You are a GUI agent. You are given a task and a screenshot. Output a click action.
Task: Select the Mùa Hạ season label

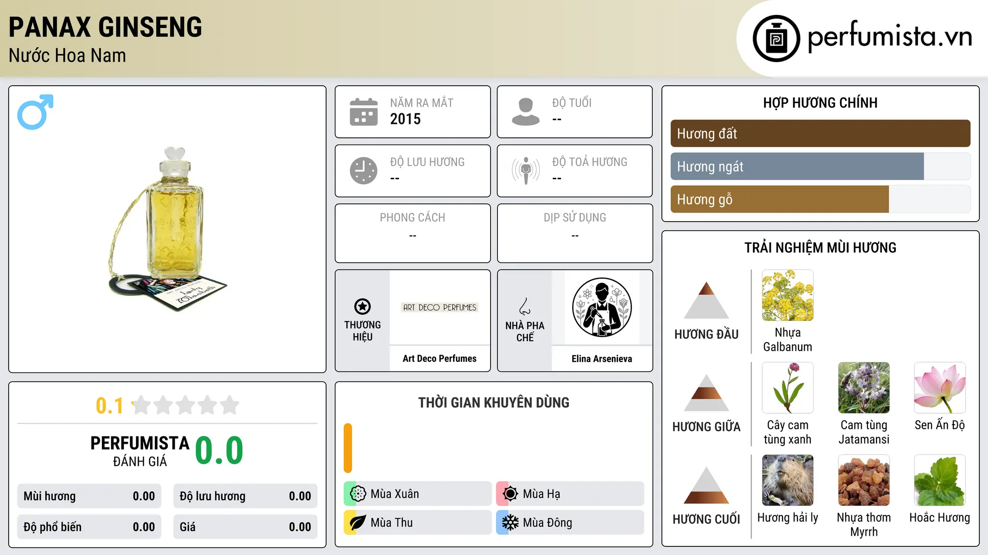pos(541,494)
